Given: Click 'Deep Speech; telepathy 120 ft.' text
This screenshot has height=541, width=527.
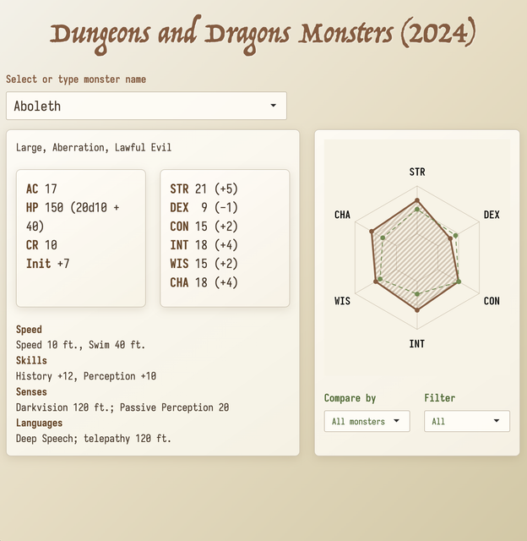Looking at the screenshot, I should [x=94, y=439].
